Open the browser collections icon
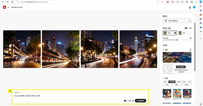 [x=187, y=2]
